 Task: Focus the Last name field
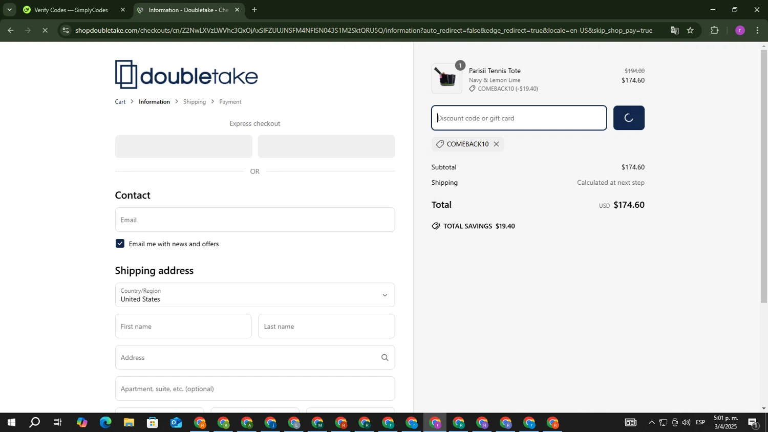326,326
